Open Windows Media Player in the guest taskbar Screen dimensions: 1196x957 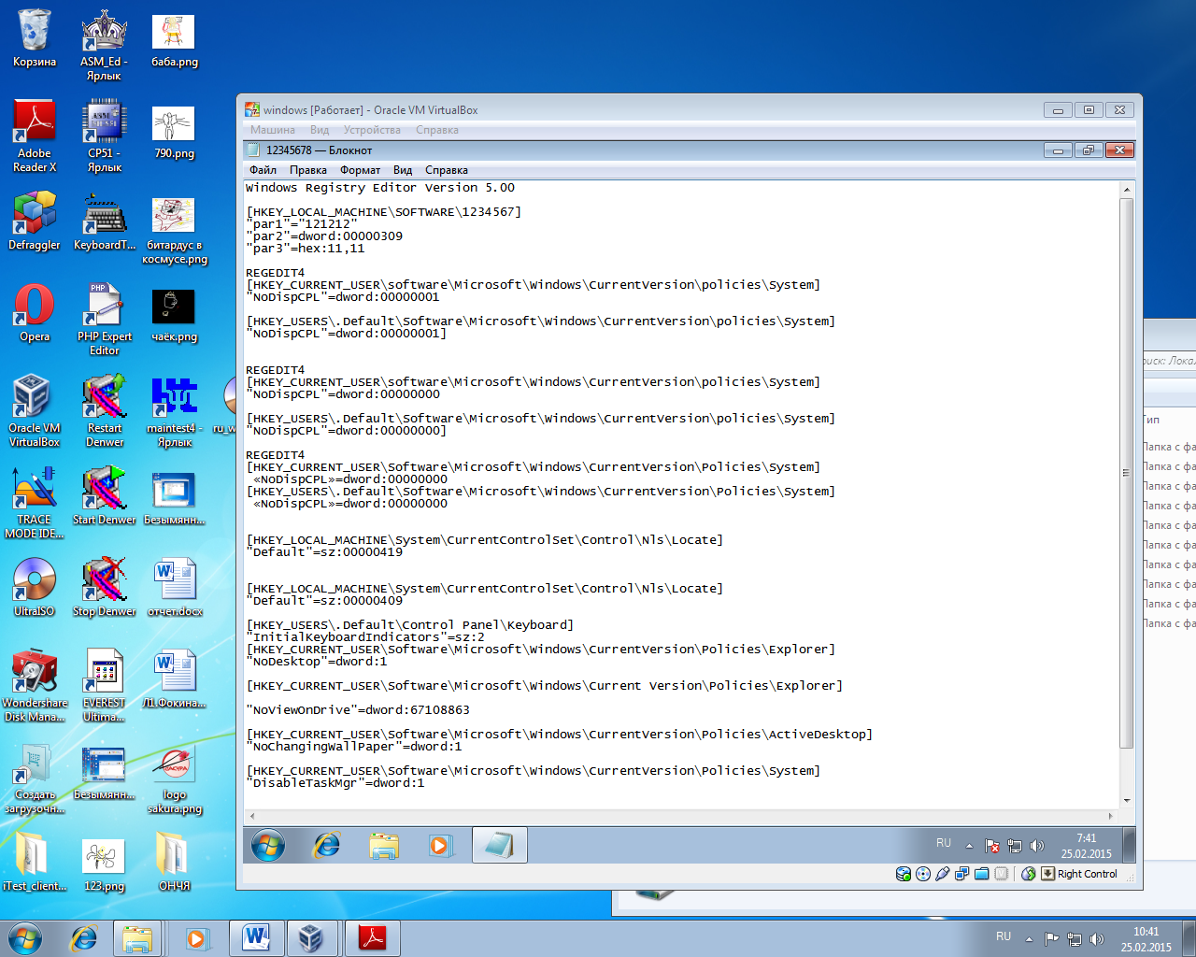[440, 845]
